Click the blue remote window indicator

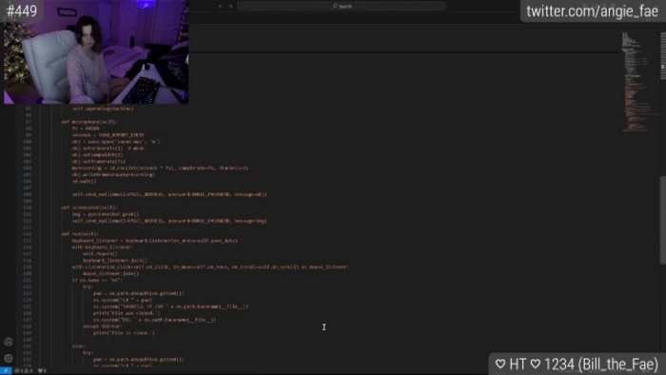point(6,370)
